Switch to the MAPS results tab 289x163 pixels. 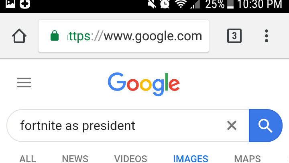(x=247, y=159)
